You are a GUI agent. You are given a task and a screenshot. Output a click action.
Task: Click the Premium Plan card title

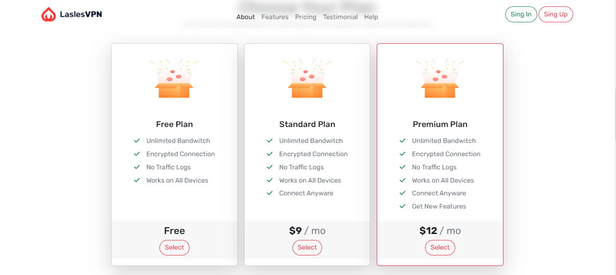coord(440,124)
